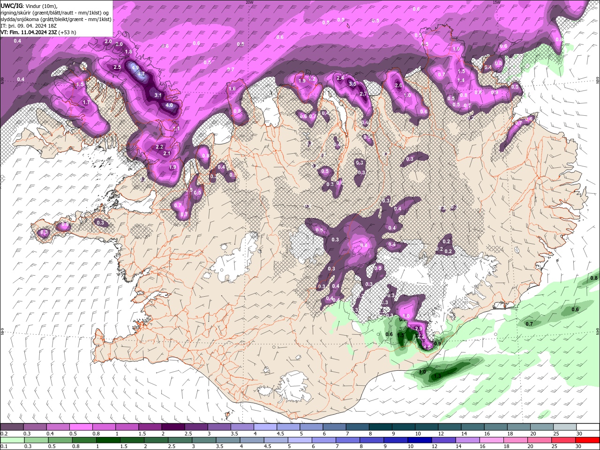The width and height of the screenshot is (600, 450).
Task: Select the 2.6 snowfall value label
Action: point(398,86)
